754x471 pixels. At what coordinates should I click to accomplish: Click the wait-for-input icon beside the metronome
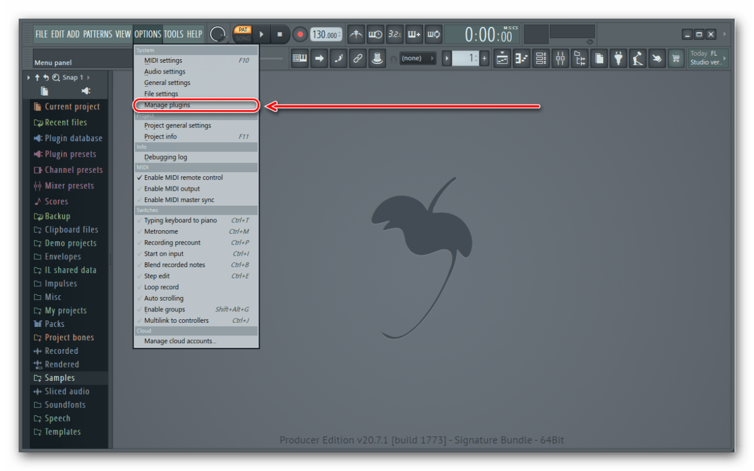click(x=375, y=34)
